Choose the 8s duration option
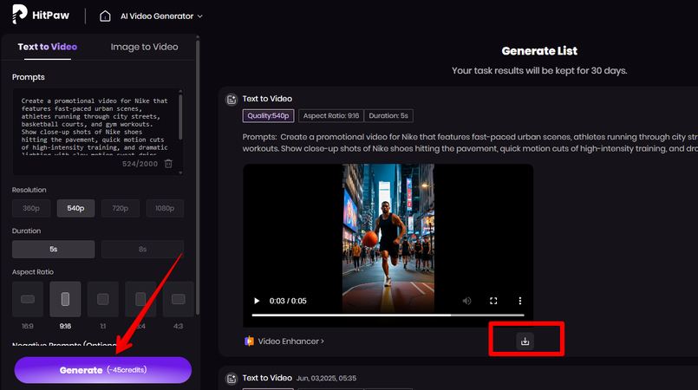Image resolution: width=698 pixels, height=390 pixels. pos(142,249)
